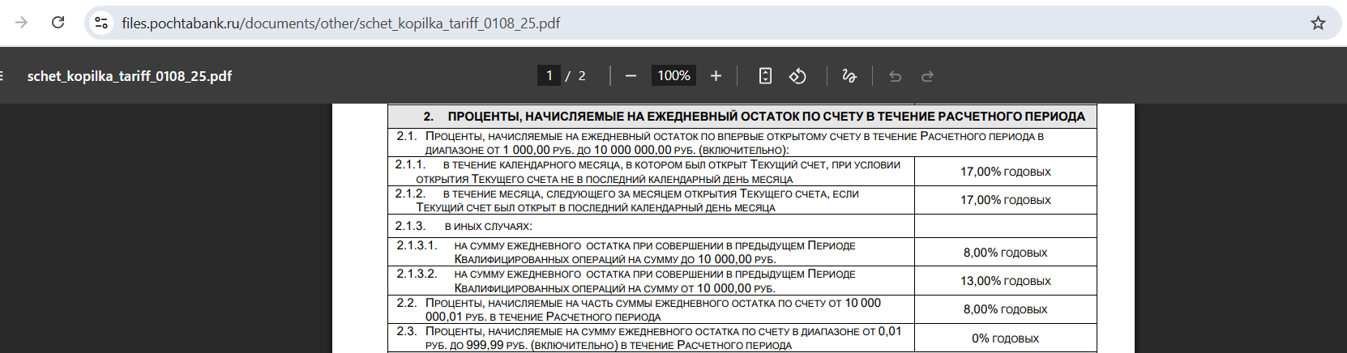The image size is (1347, 353).
Task: Open the PDF sidebar menu icon
Action: tap(2, 76)
